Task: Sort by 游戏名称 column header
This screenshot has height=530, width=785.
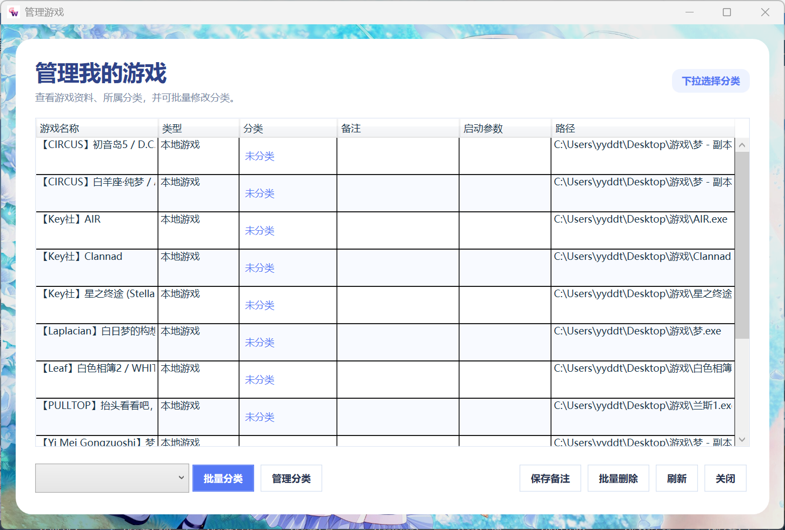Action: (x=97, y=129)
